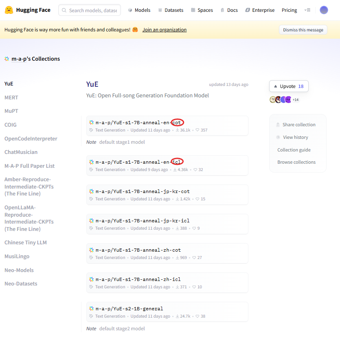Click the Models cube icon
This screenshot has width=340, height=338.
(130, 10)
